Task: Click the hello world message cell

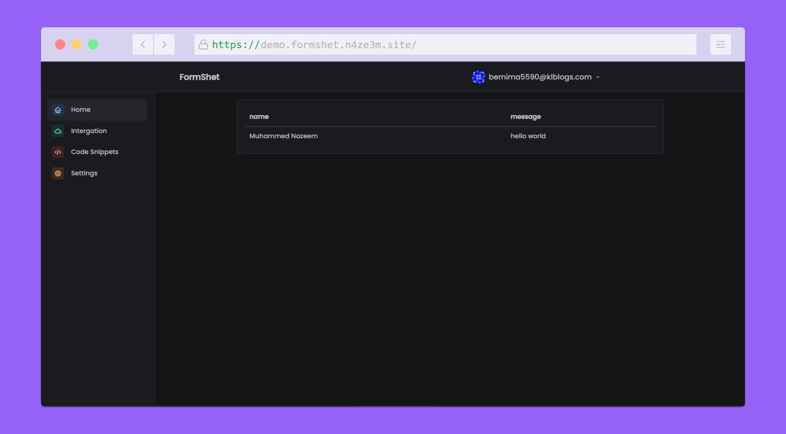Action: point(528,136)
